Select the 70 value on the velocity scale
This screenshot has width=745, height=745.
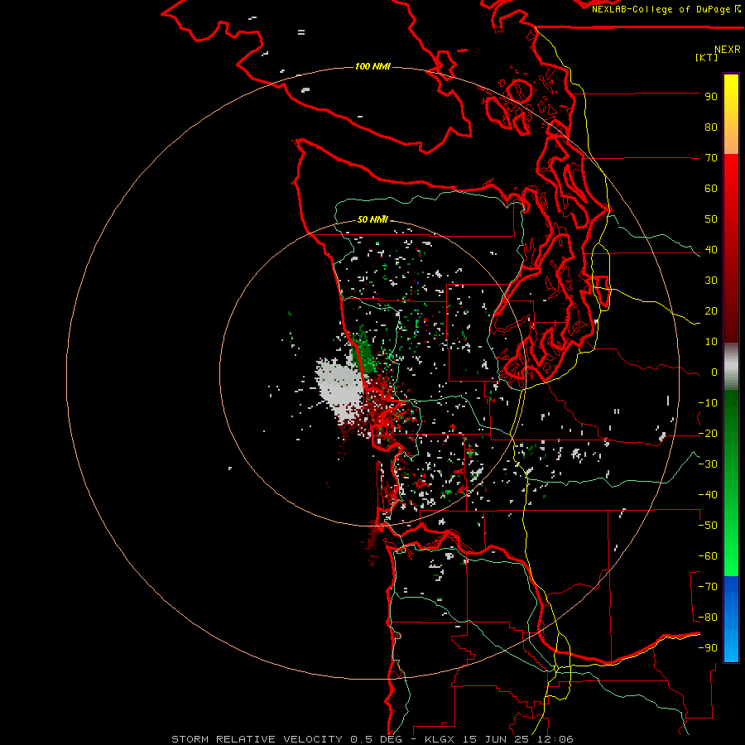[x=711, y=158]
